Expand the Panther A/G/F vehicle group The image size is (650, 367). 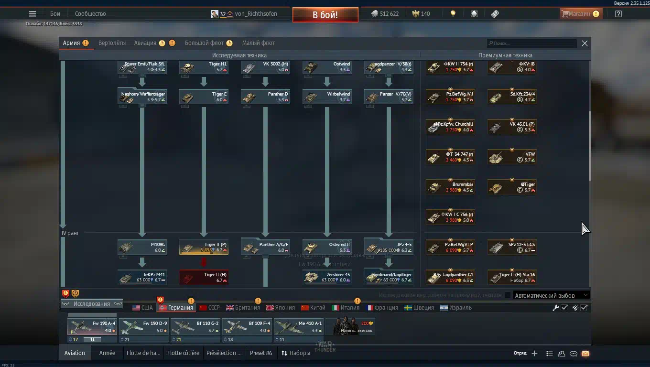tap(265, 247)
